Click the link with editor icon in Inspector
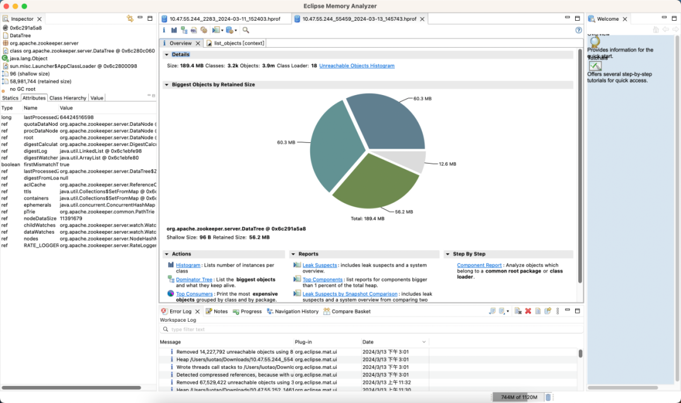 click(130, 19)
